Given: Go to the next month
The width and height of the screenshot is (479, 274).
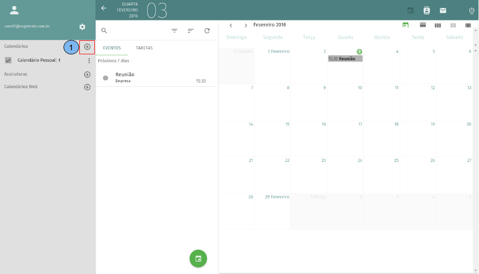Looking at the screenshot, I should point(246,25).
